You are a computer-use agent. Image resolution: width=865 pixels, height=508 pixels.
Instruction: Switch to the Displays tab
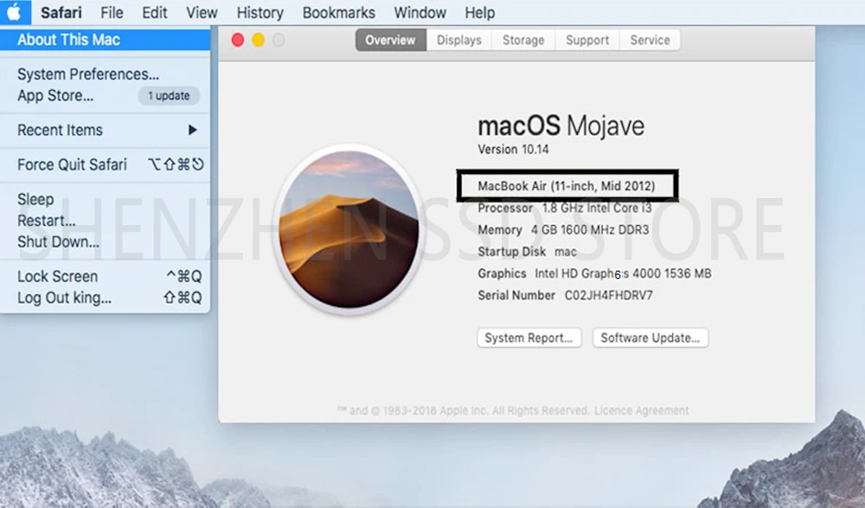pos(459,41)
